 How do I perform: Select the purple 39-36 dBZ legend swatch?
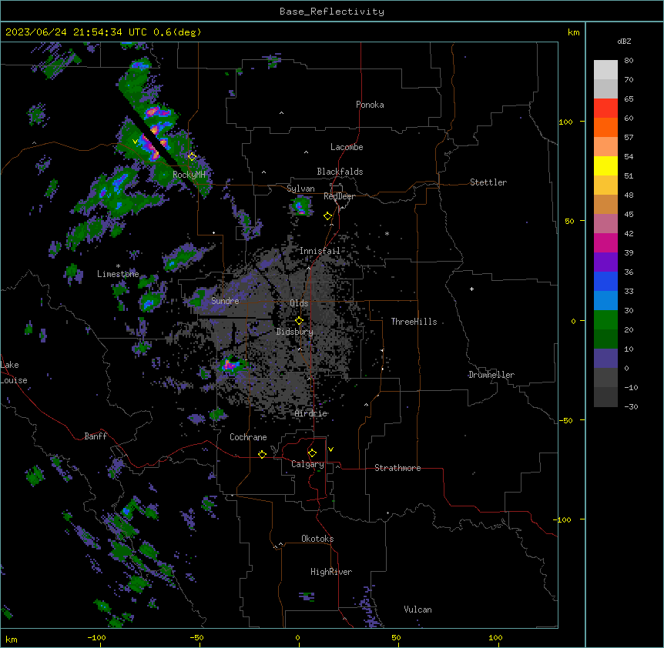[605, 262]
